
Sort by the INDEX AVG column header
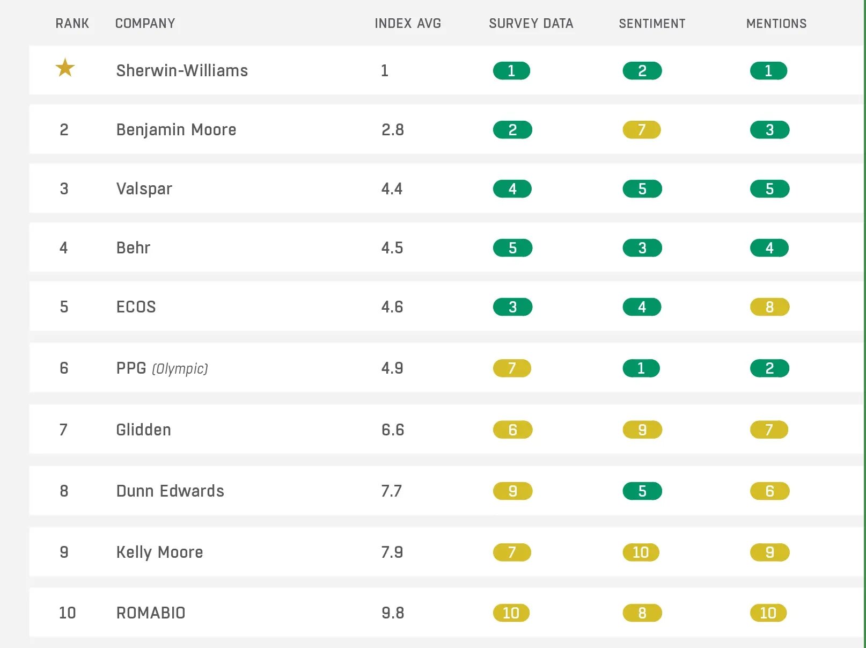point(408,24)
